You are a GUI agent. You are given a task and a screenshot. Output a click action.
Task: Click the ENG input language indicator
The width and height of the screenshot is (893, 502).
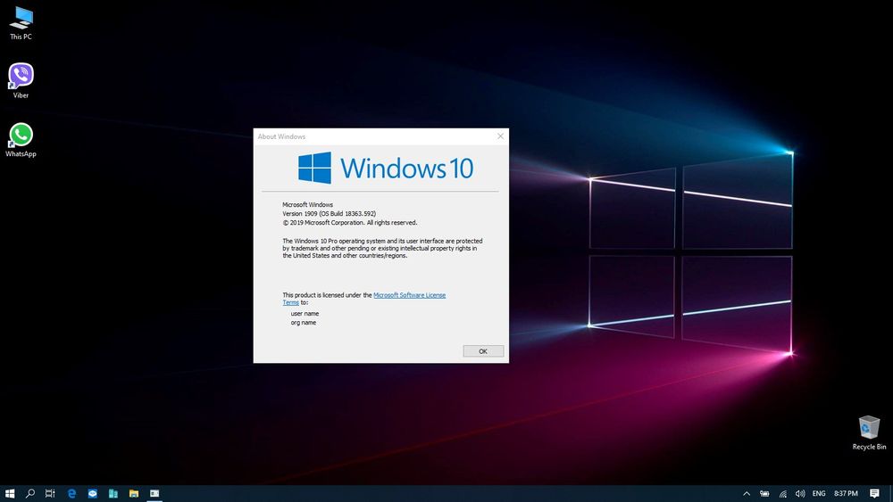(x=819, y=493)
